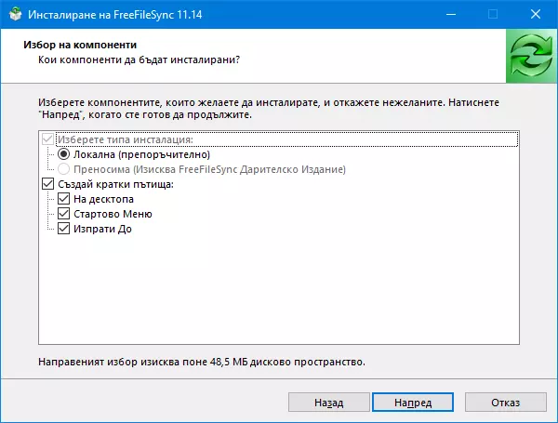Viewport: 558px width, 423px height.
Task: Click the Изпрати До label text
Action: point(102,229)
